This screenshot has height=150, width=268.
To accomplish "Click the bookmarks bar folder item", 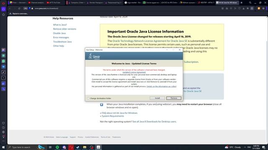I will tap(18, 14).
